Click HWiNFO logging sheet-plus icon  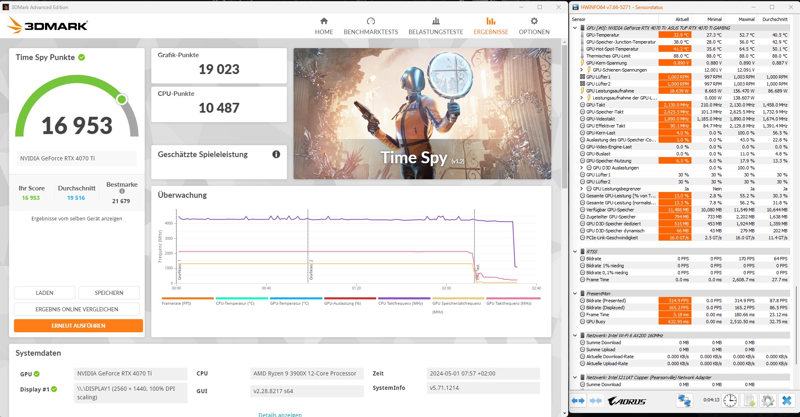[x=749, y=401]
